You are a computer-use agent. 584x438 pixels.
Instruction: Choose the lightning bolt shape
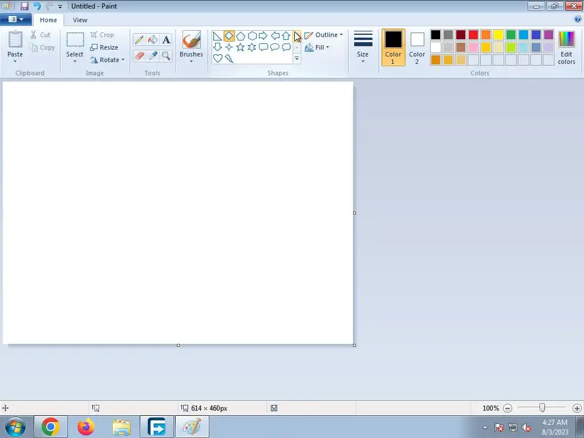[229, 59]
